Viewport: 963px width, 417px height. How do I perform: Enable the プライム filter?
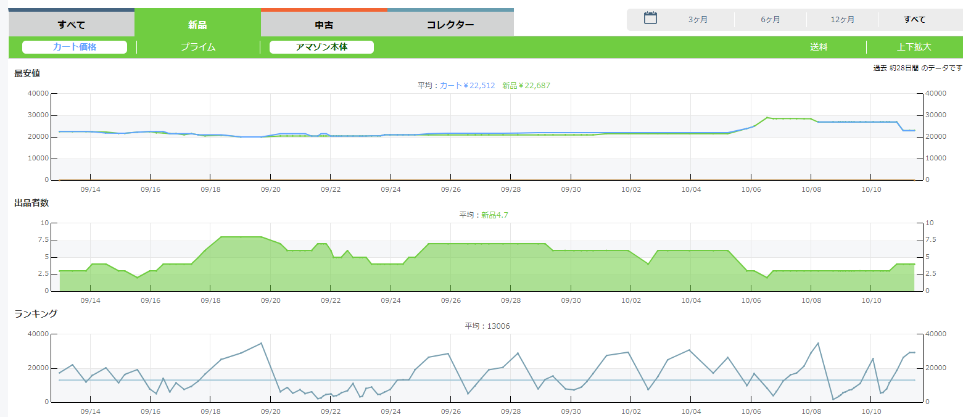pos(198,47)
